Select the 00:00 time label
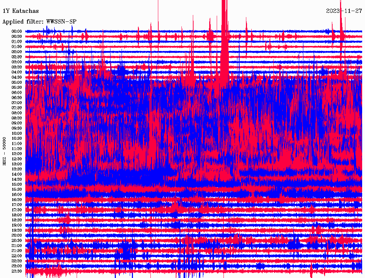The height and width of the screenshot is (278, 365). coord(17,31)
